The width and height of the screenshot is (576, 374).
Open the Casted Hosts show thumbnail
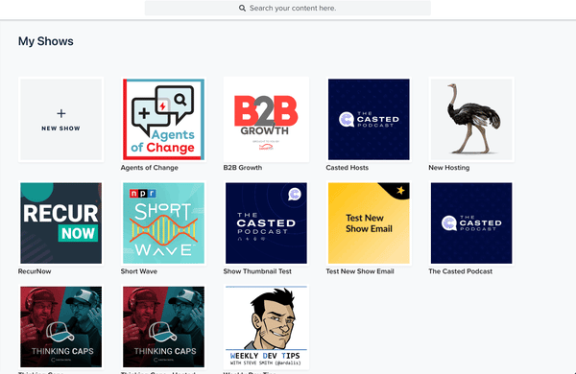(369, 119)
